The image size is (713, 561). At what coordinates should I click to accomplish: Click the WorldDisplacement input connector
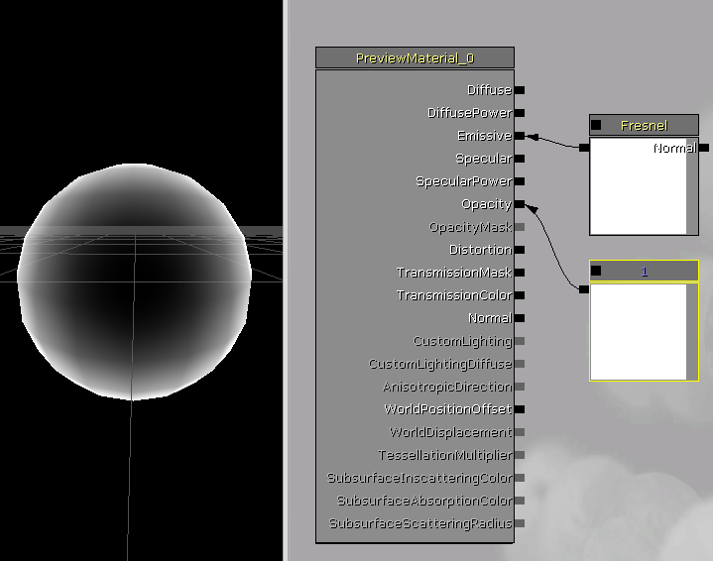pyautogui.click(x=520, y=432)
